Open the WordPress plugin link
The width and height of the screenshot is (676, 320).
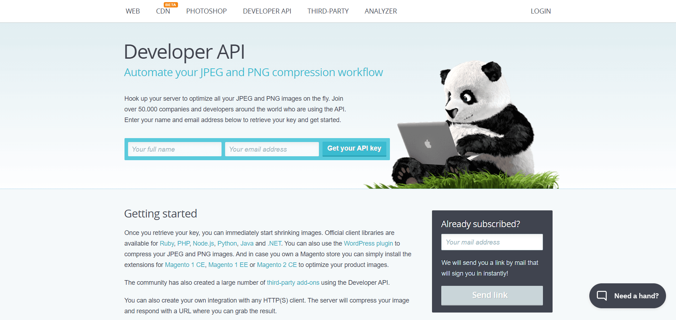[369, 243]
